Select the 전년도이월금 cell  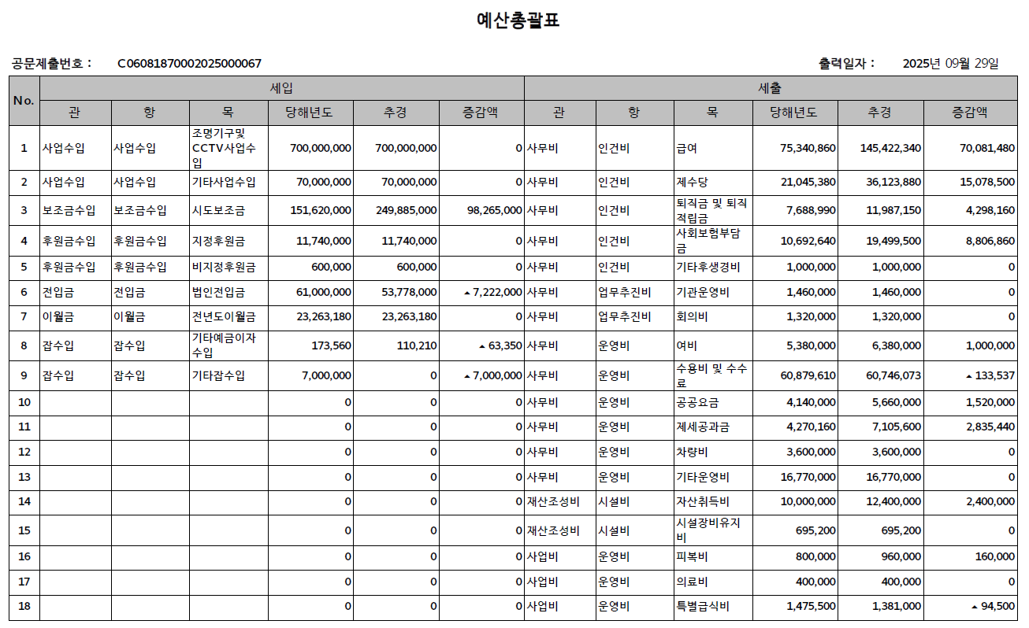(x=224, y=317)
